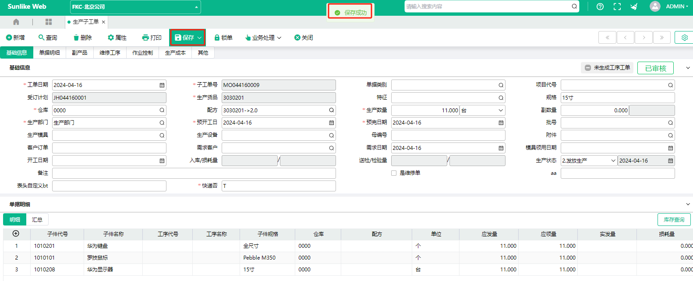
Task: Click the 删除 button
Action: [x=82, y=38]
